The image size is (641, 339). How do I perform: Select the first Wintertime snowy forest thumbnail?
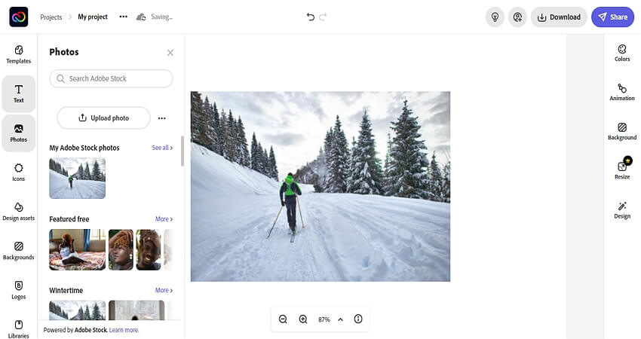click(77, 310)
